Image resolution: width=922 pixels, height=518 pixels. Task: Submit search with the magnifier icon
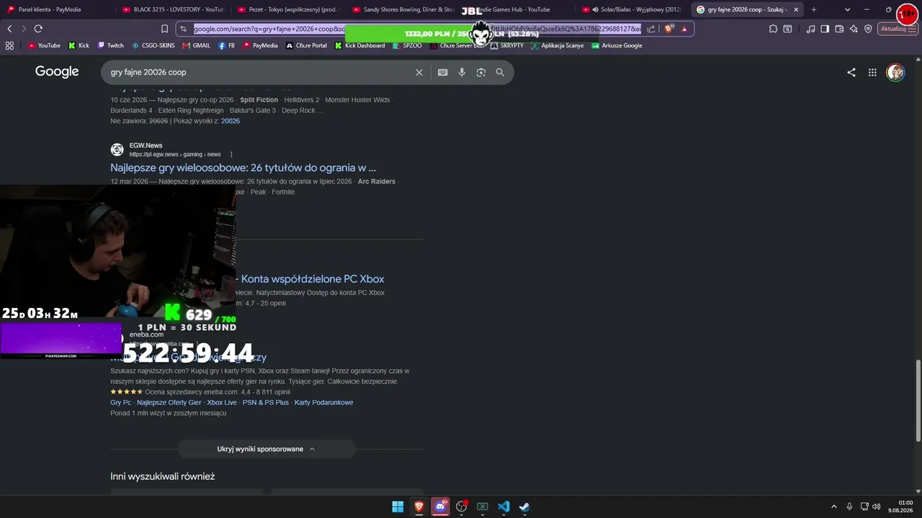tap(500, 72)
